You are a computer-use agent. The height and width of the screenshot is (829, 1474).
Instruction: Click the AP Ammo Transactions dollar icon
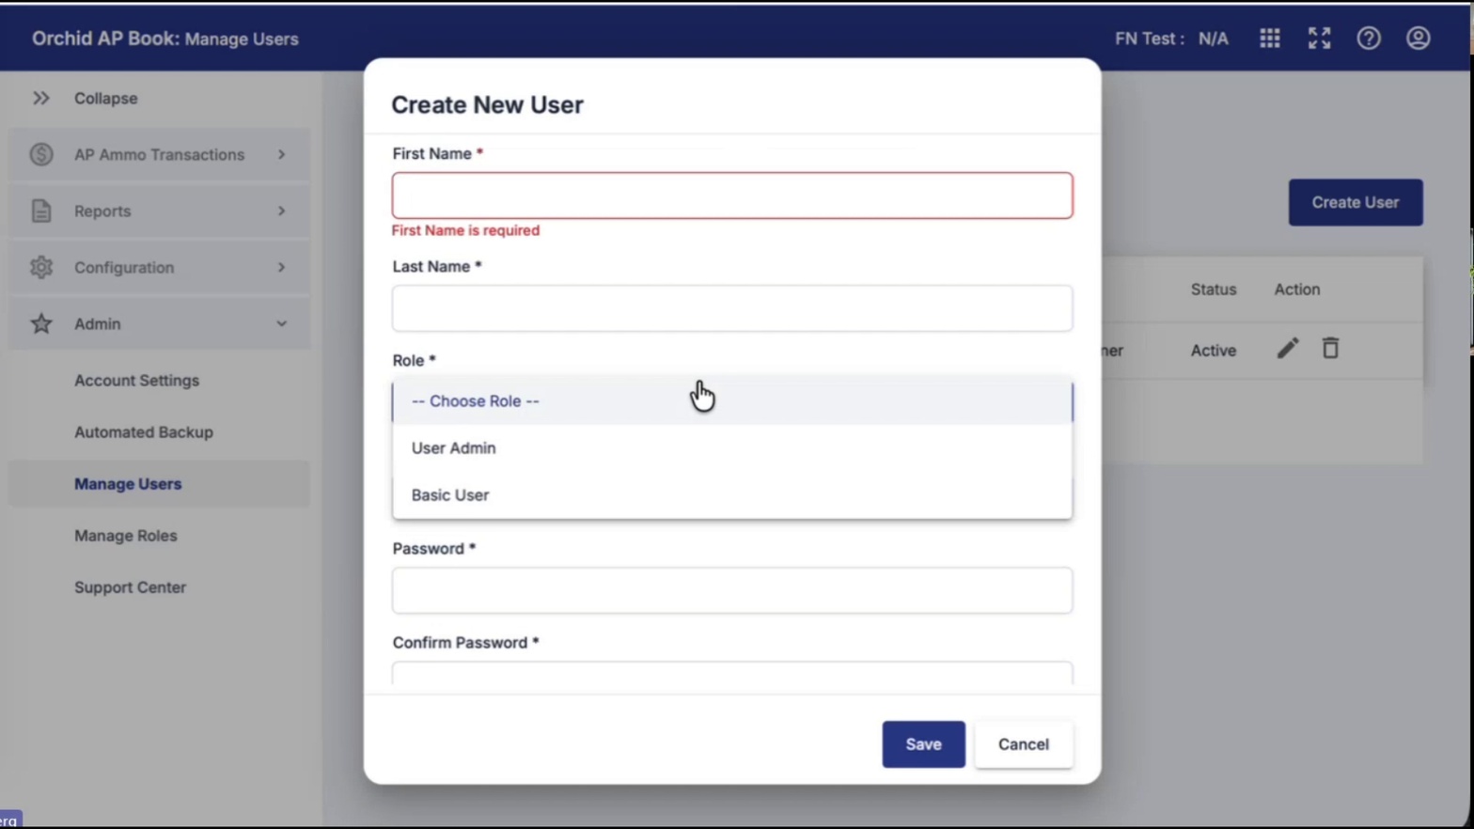coord(41,154)
